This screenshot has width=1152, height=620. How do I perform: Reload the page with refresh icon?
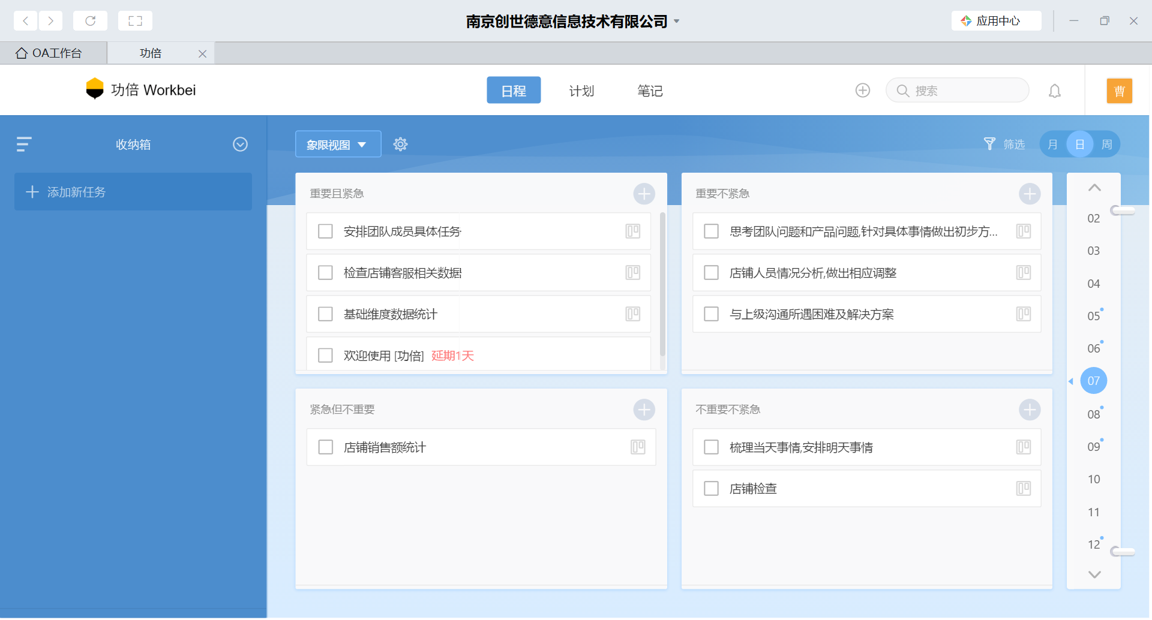click(90, 21)
